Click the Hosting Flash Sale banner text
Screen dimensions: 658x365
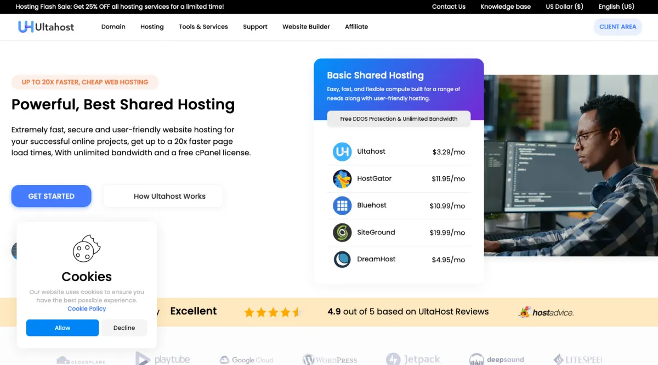pyautogui.click(x=120, y=7)
